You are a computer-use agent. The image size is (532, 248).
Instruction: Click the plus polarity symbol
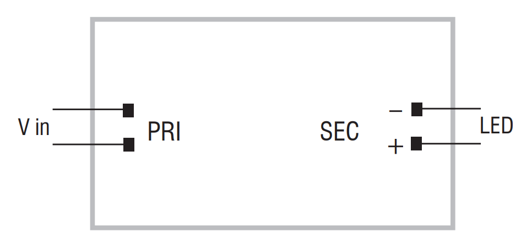tap(395, 147)
